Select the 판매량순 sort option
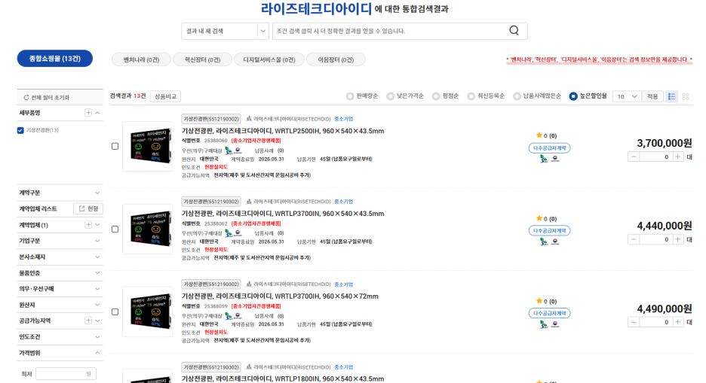This screenshot has width=706, height=383. (350, 96)
